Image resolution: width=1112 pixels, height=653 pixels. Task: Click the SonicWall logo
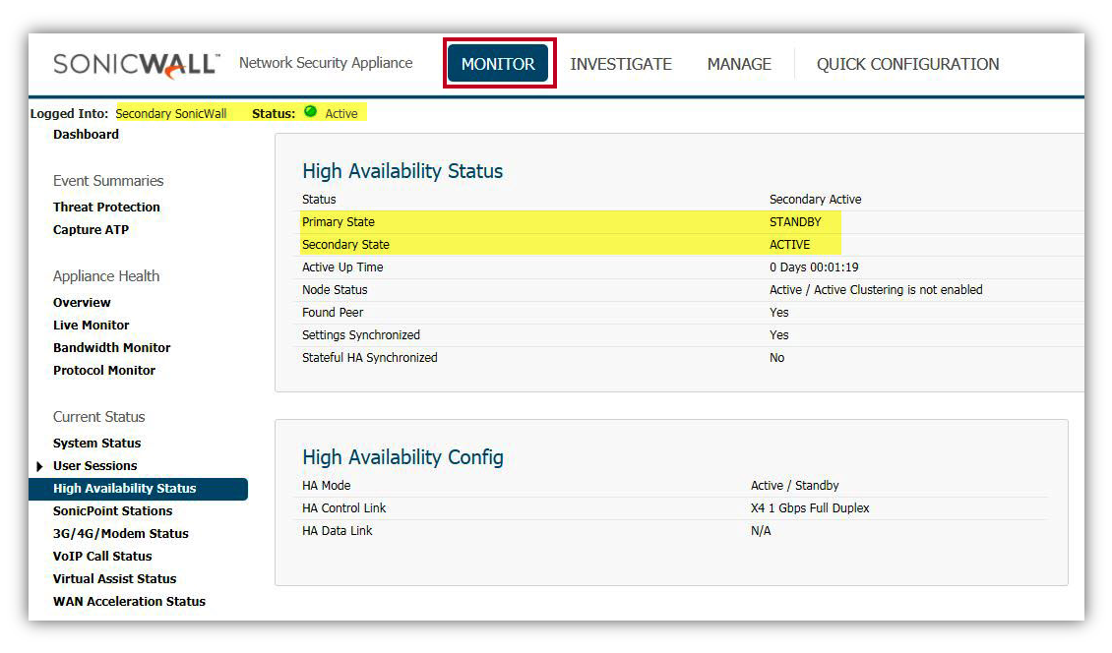[136, 64]
